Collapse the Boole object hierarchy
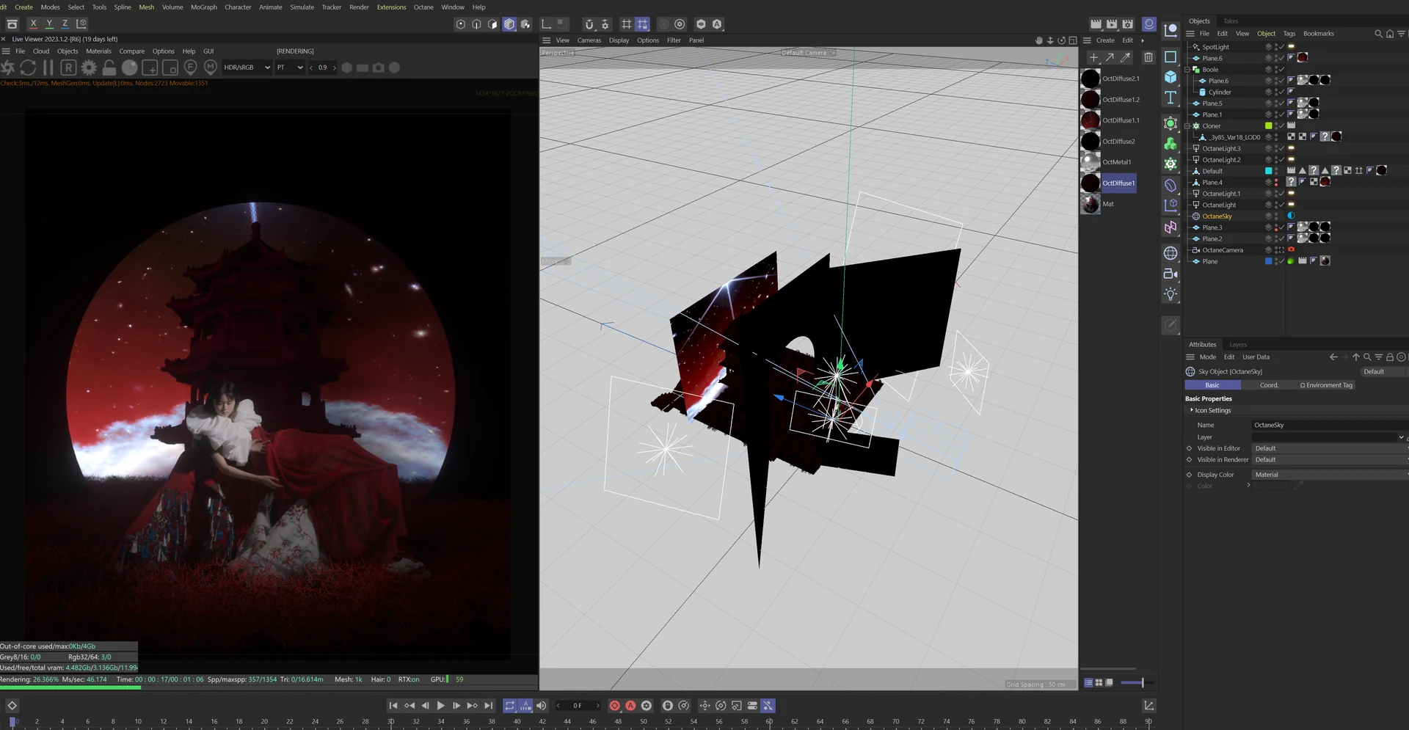This screenshot has height=730, width=1409. click(1187, 70)
